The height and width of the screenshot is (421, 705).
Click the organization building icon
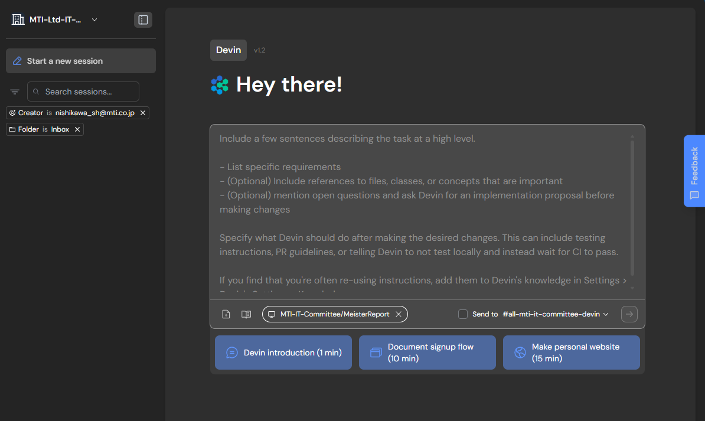tap(18, 20)
